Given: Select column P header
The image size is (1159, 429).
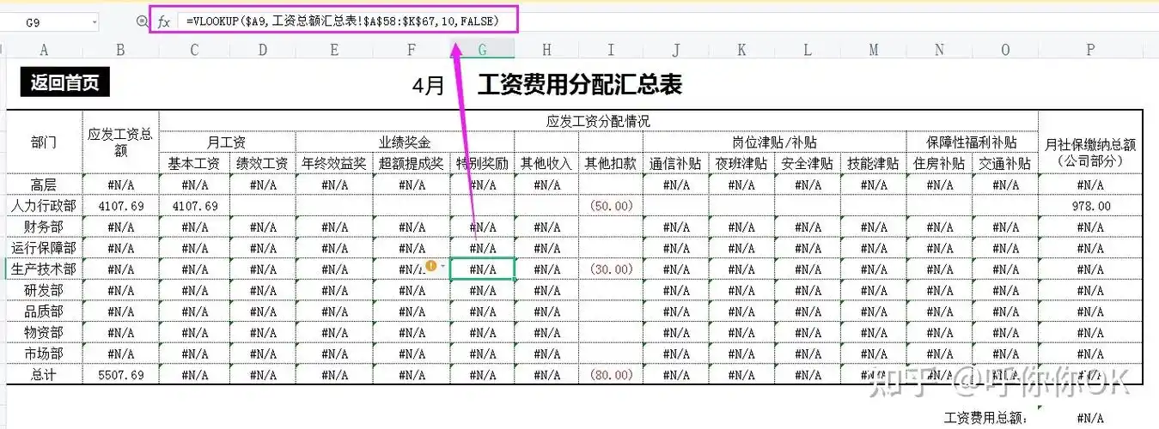Looking at the screenshot, I should 1090,51.
